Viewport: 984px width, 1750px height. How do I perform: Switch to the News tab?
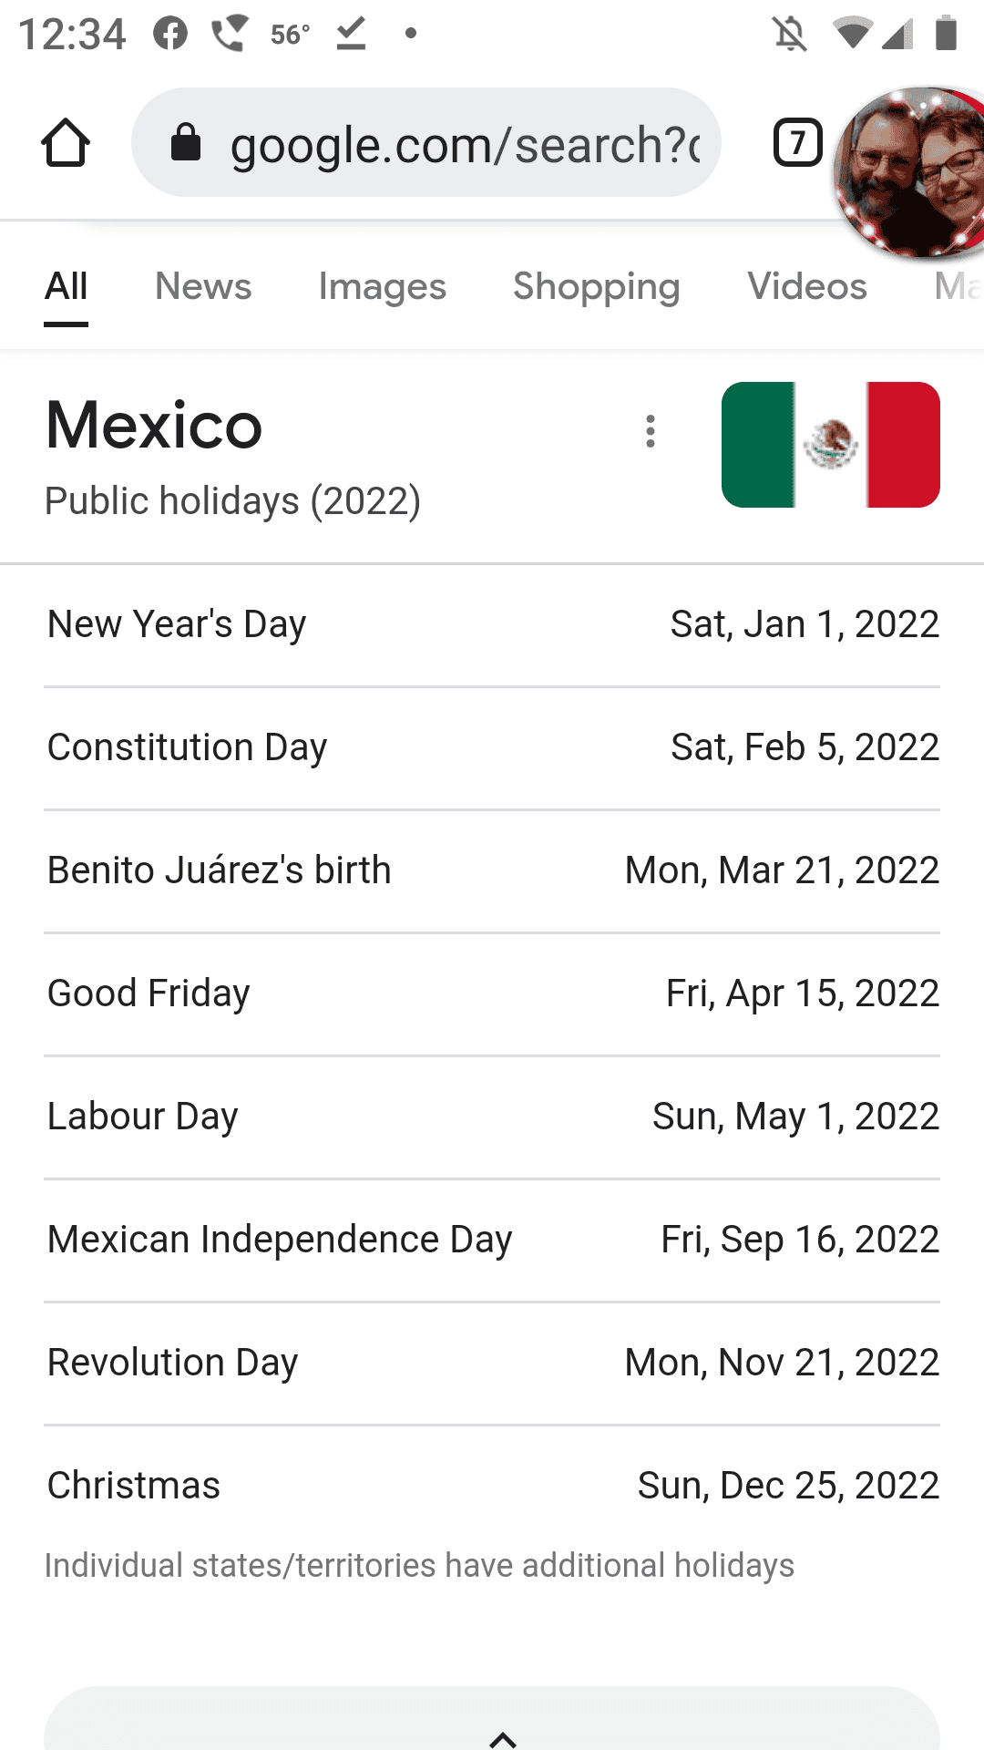(203, 286)
